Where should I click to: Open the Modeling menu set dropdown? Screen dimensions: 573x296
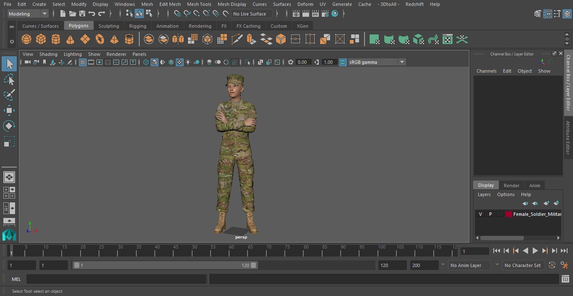coord(28,14)
